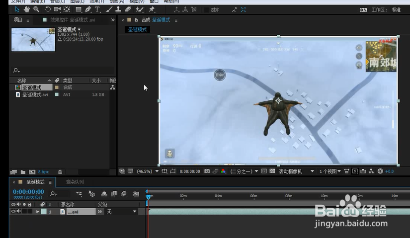Expand hidden panel tabs double-chevron
The width and height of the screenshot is (410, 238).
(113, 20)
